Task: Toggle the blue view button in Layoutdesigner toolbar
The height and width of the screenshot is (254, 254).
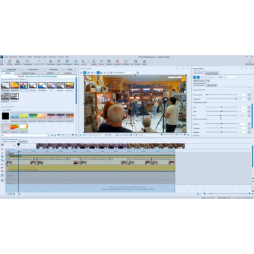Action: click(84, 72)
